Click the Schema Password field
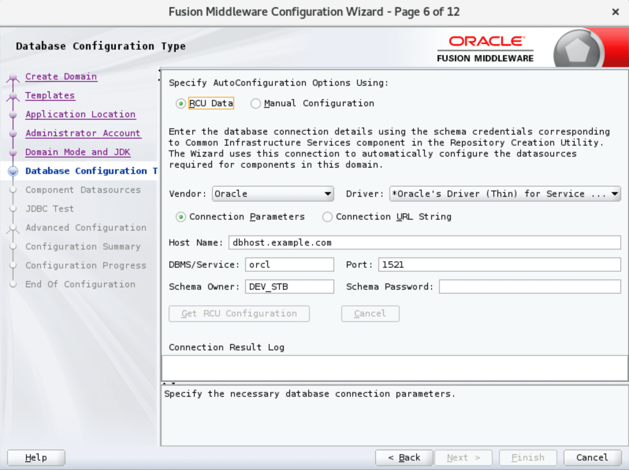629x470 pixels. (x=530, y=287)
